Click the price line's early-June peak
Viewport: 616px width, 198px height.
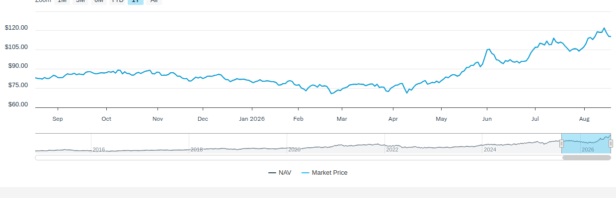[489, 49]
